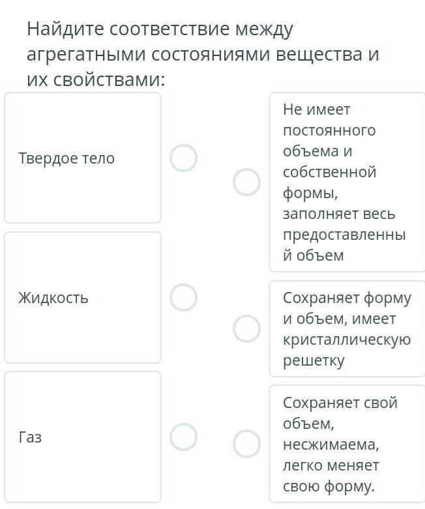The width and height of the screenshot is (425, 509).
Task: Click the 'Найдите соответствие между' heading line
Action: (160, 29)
